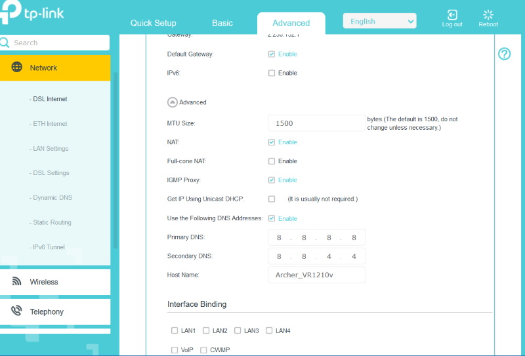
Task: Check the LAN2 interface binding box
Action: click(206, 330)
